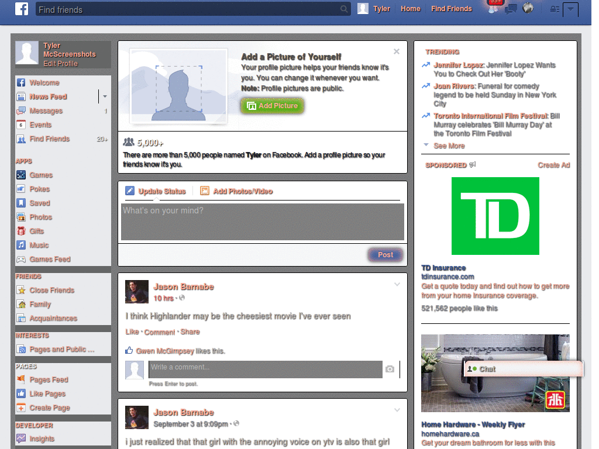
Task: Click the Saved bookmark icon
Action: point(21,203)
